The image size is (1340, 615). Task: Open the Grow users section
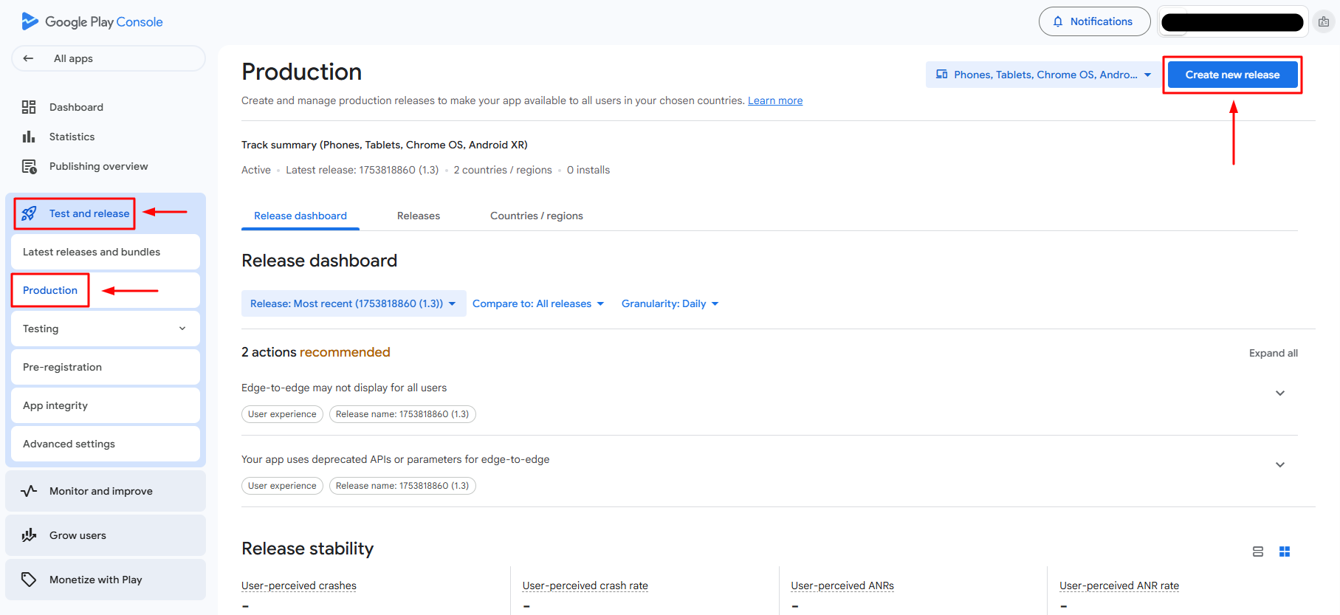click(x=106, y=535)
